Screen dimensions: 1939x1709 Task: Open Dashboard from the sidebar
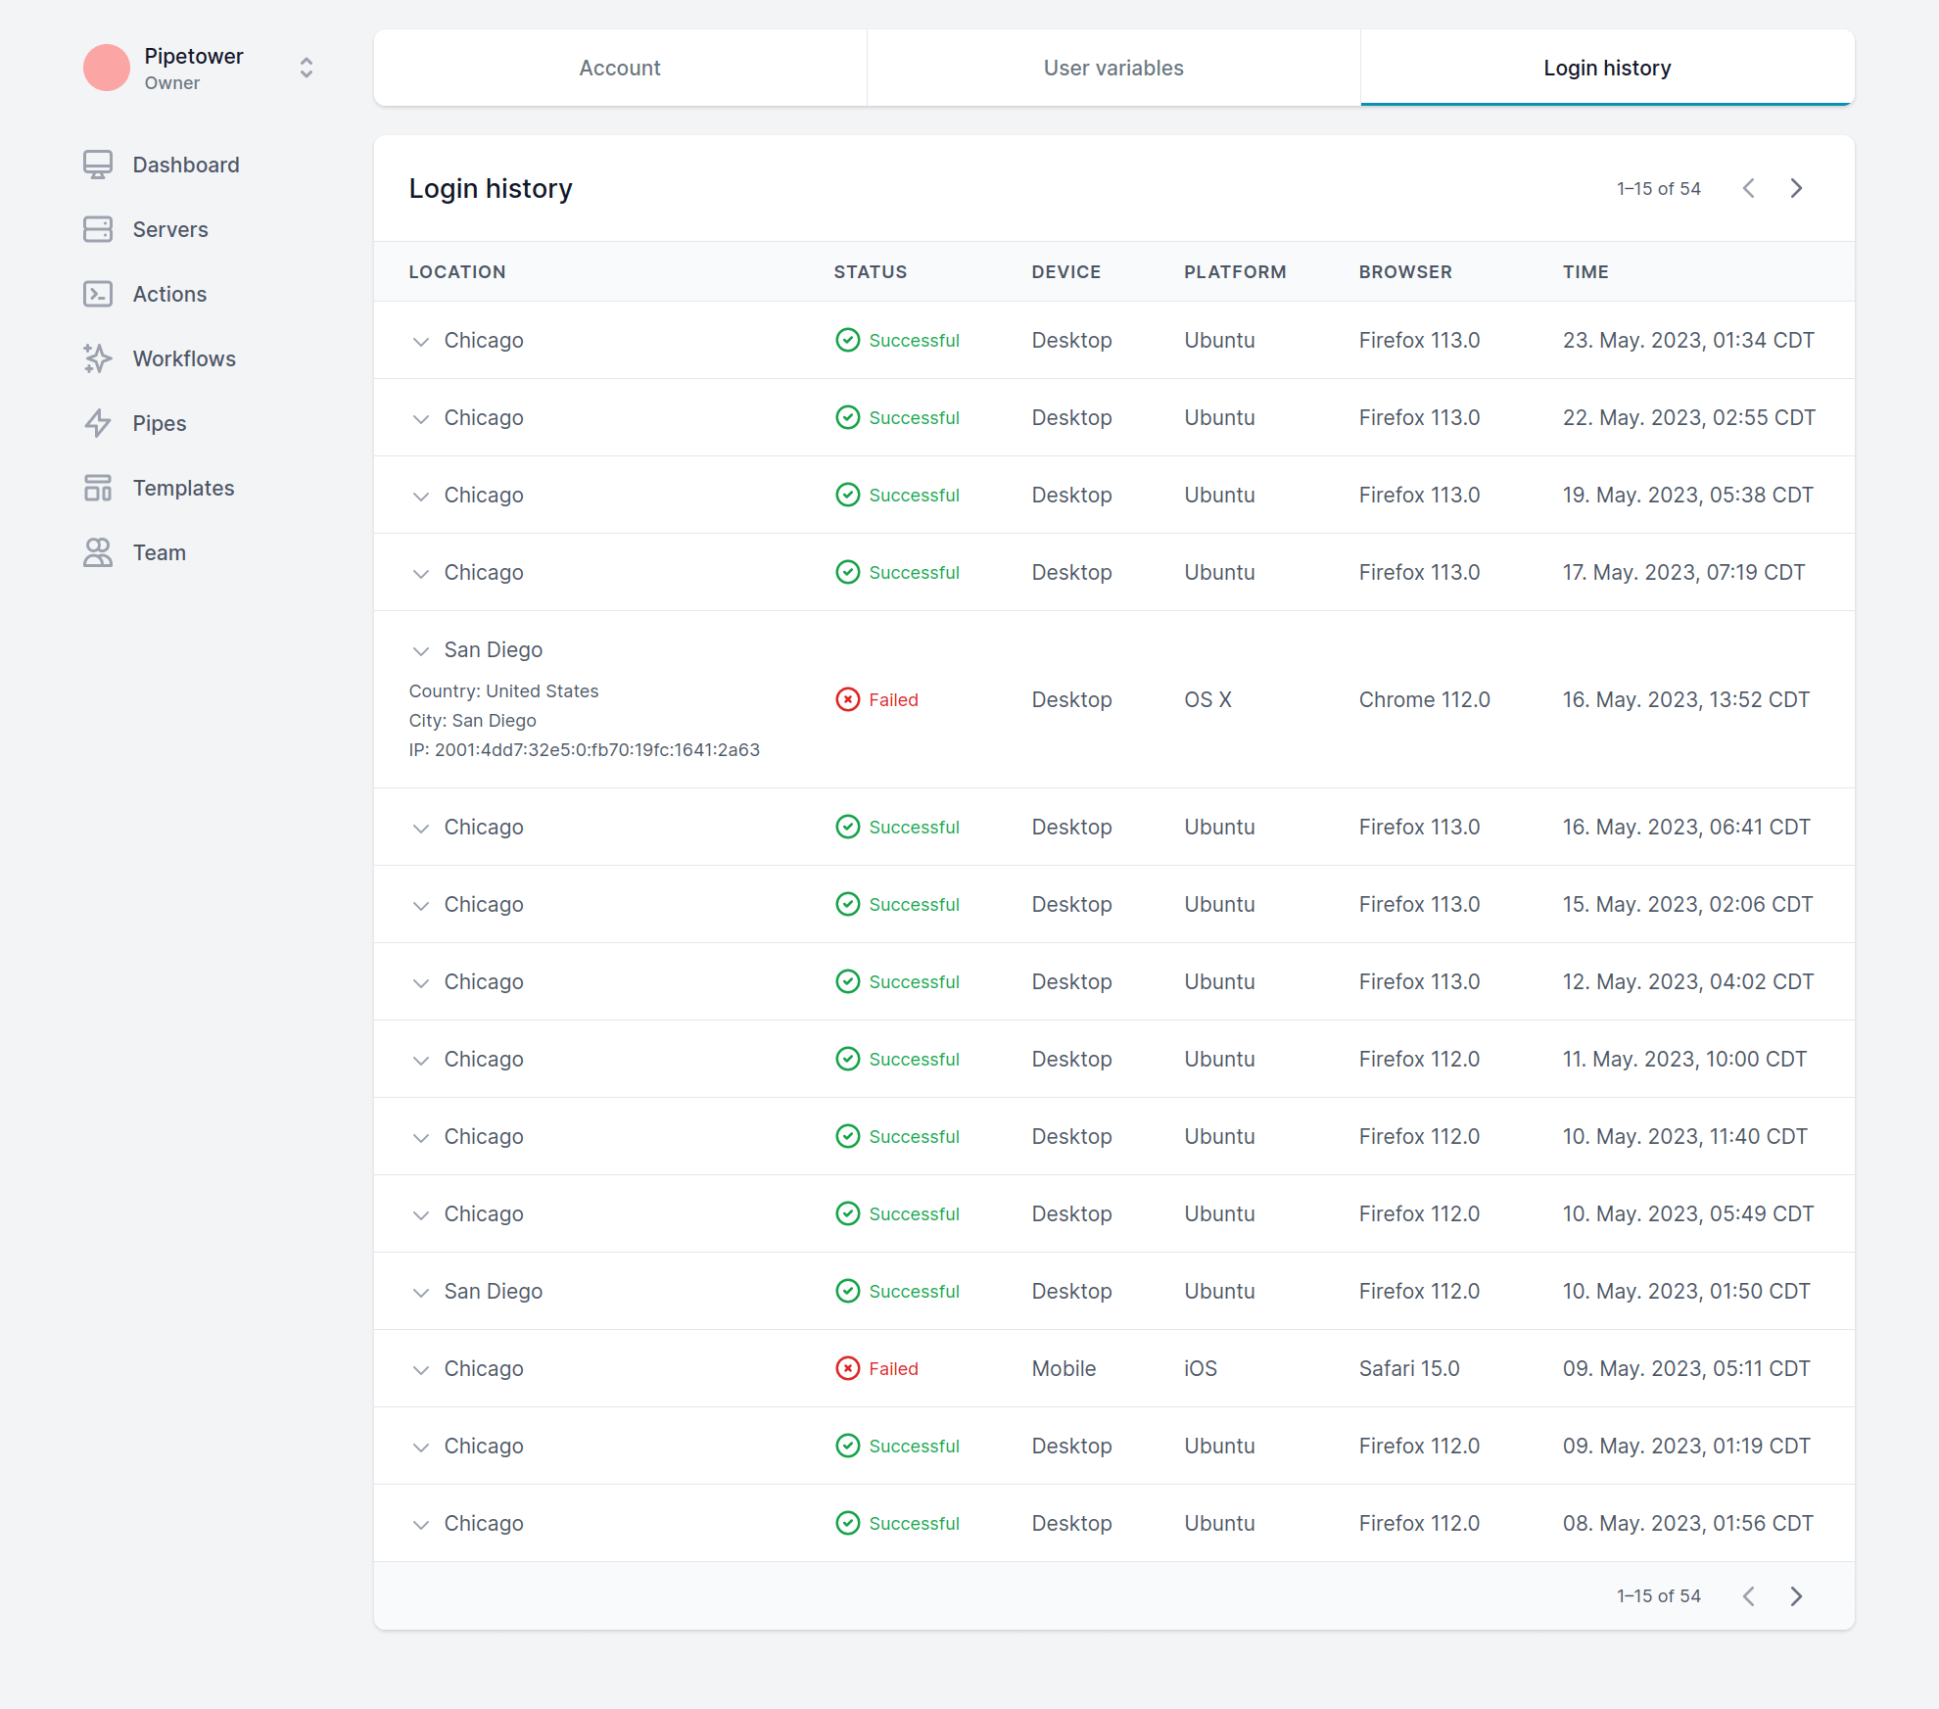tap(186, 165)
